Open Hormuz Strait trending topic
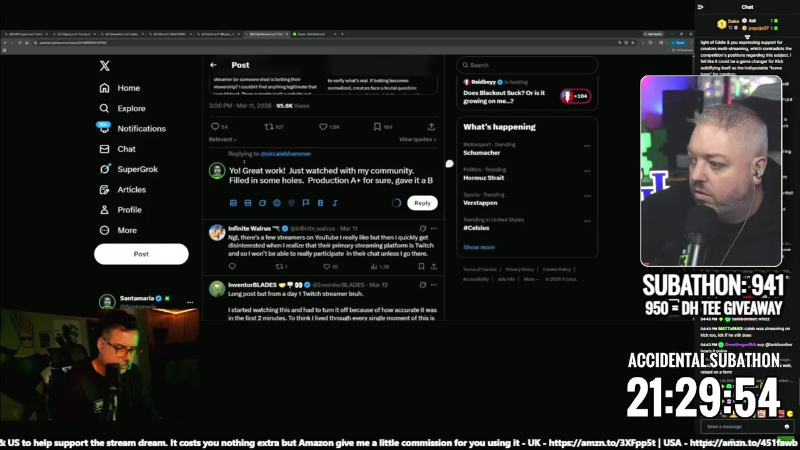The width and height of the screenshot is (800, 450). [484, 177]
